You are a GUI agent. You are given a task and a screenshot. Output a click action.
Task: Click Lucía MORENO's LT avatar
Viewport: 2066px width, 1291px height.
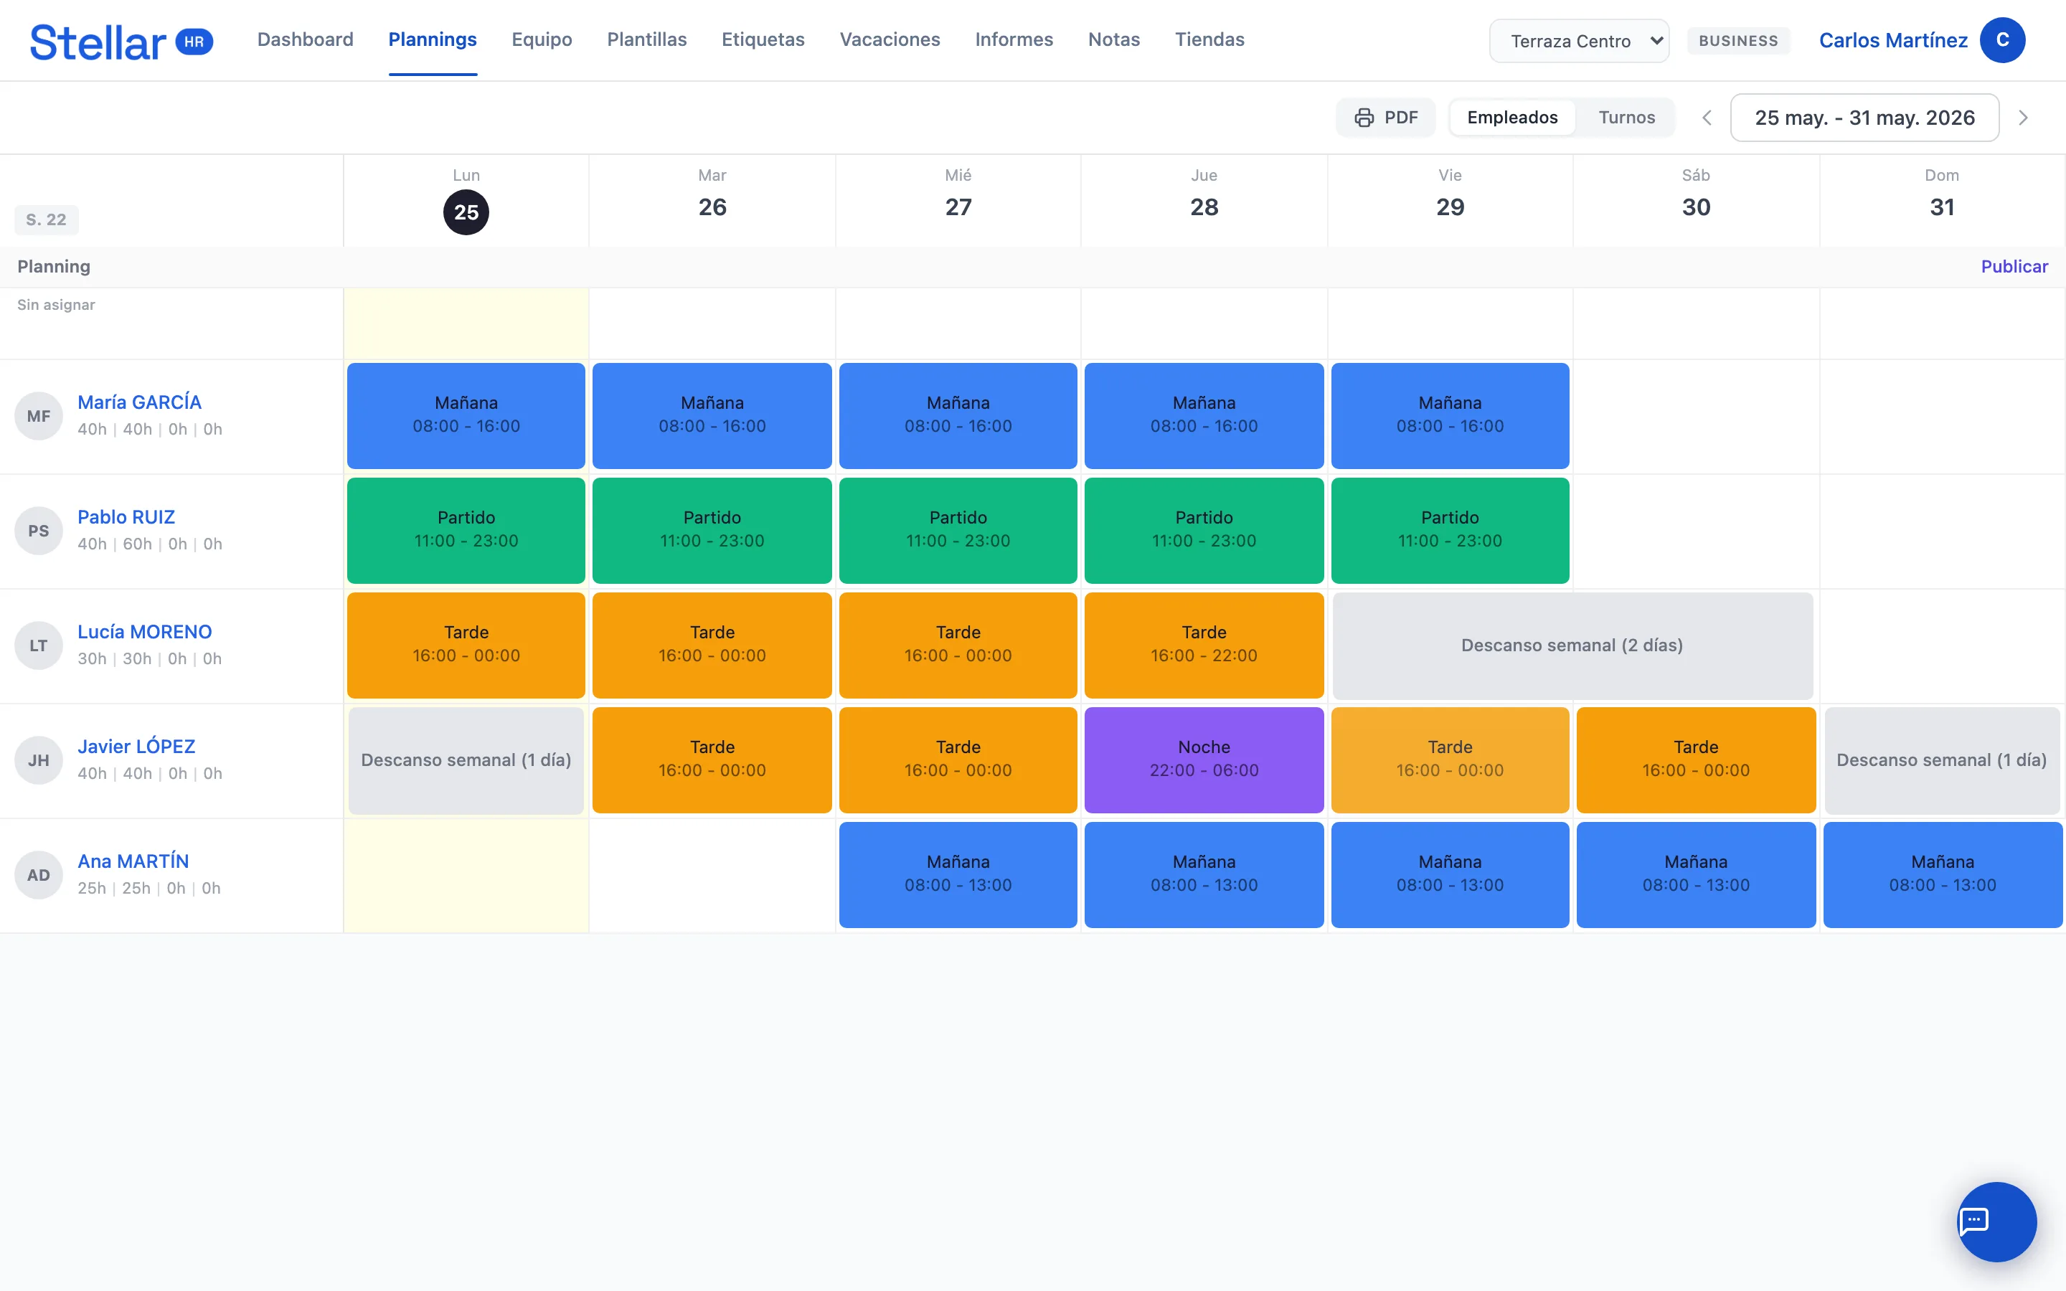click(x=39, y=645)
